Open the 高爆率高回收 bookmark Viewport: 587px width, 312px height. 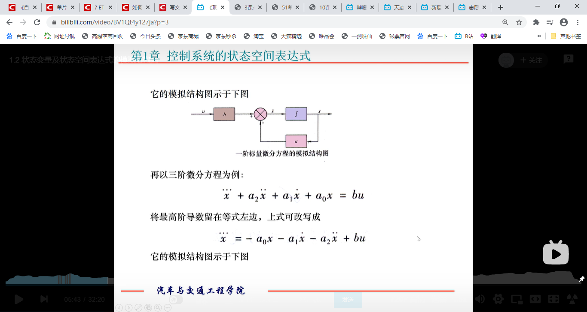point(103,36)
